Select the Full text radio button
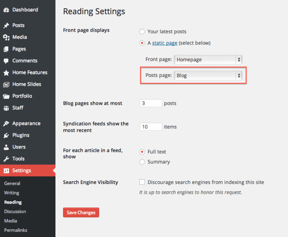 [x=142, y=152]
